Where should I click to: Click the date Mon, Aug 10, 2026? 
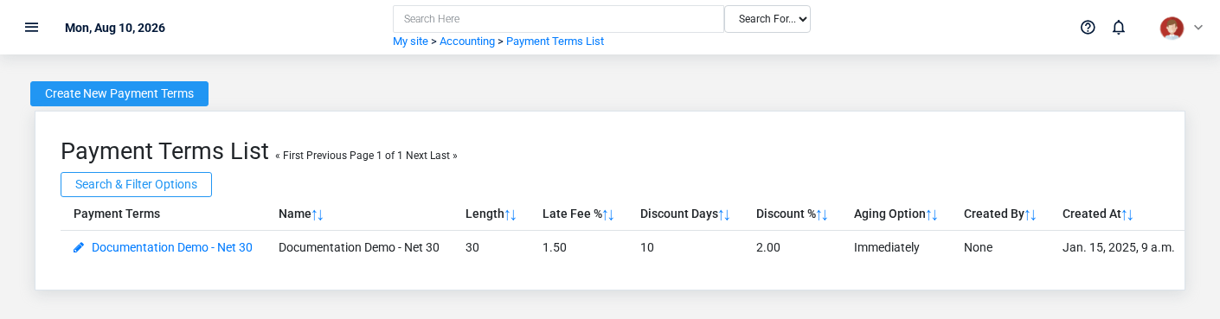pos(115,28)
